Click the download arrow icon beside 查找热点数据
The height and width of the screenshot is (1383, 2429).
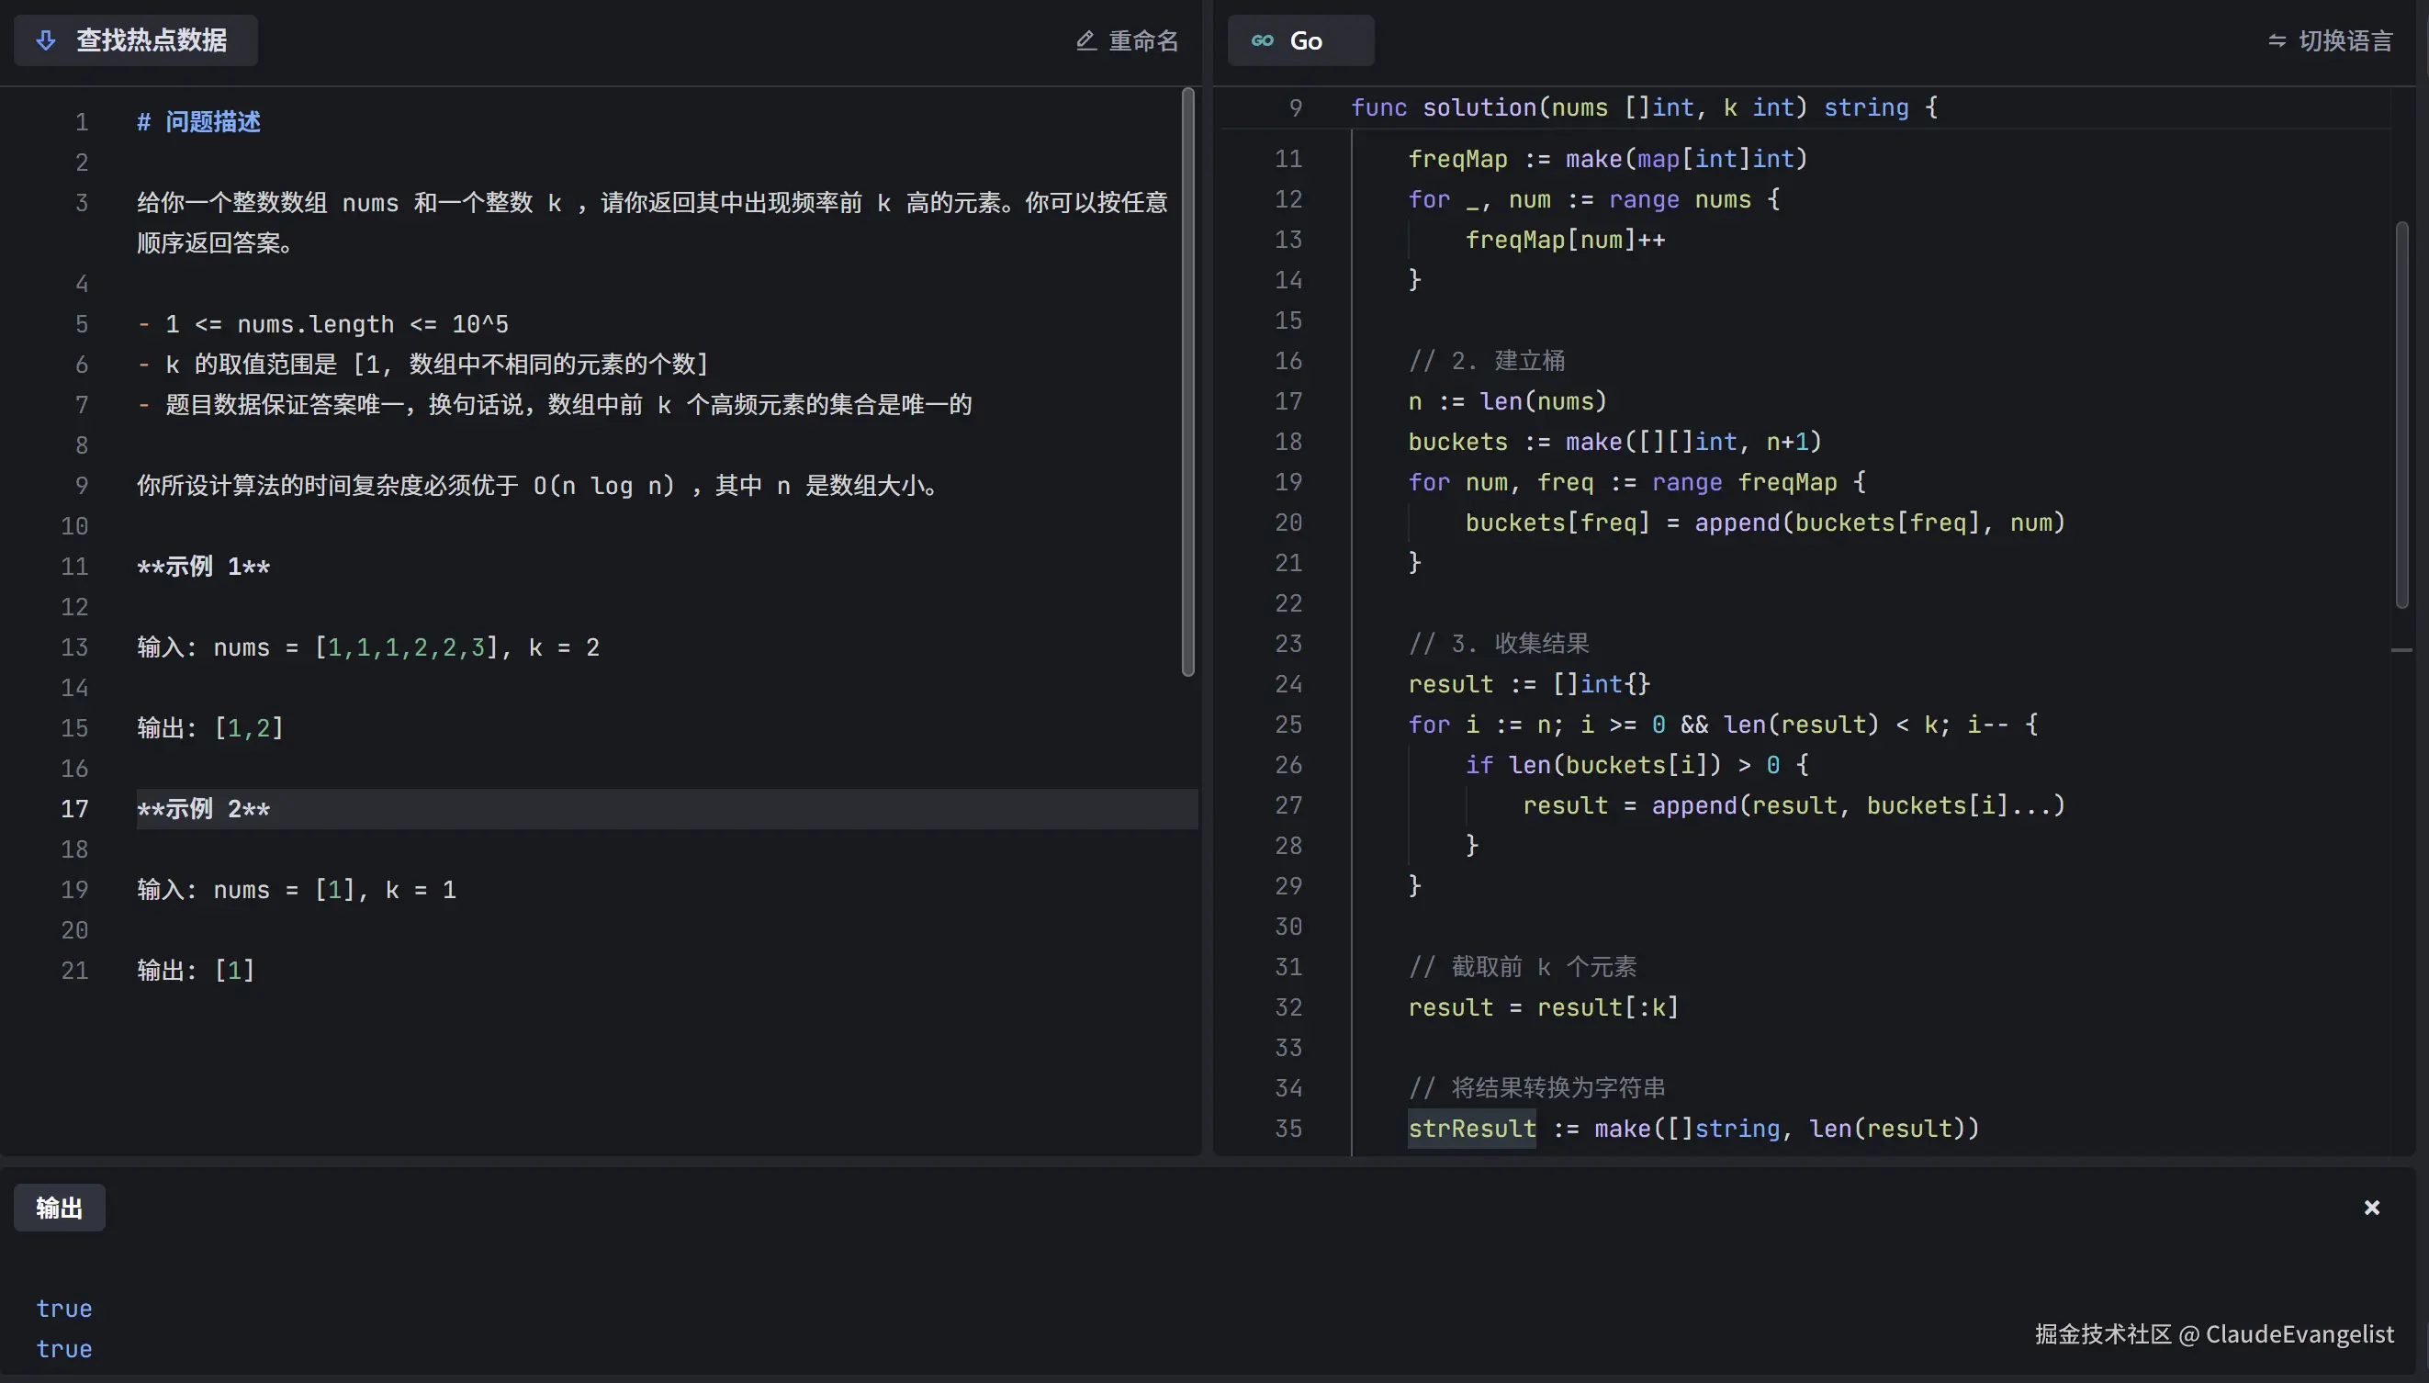[x=46, y=39]
